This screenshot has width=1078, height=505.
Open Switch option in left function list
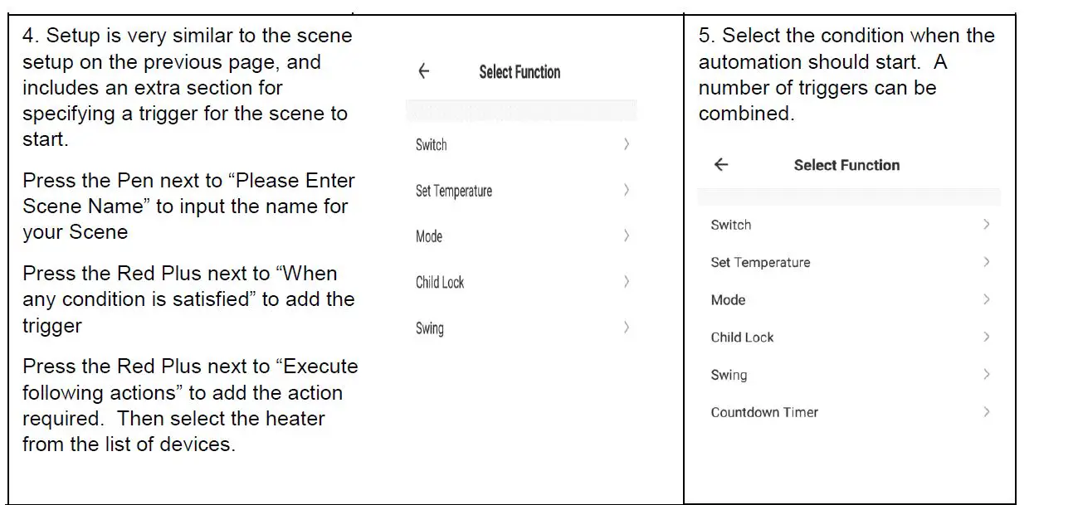pyautogui.click(x=432, y=145)
